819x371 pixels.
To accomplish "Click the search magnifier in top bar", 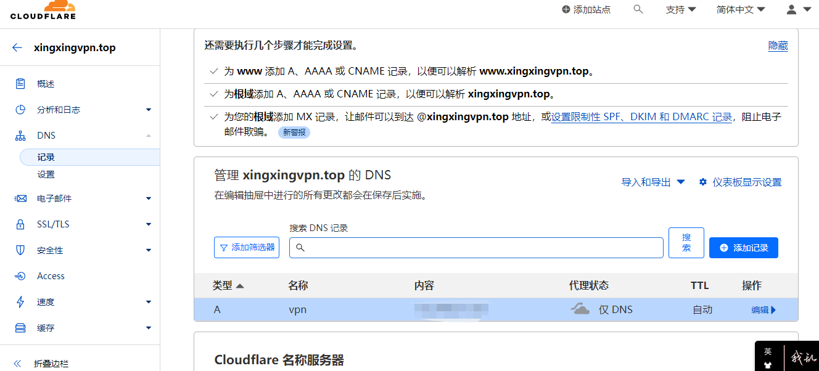I will click(638, 9).
